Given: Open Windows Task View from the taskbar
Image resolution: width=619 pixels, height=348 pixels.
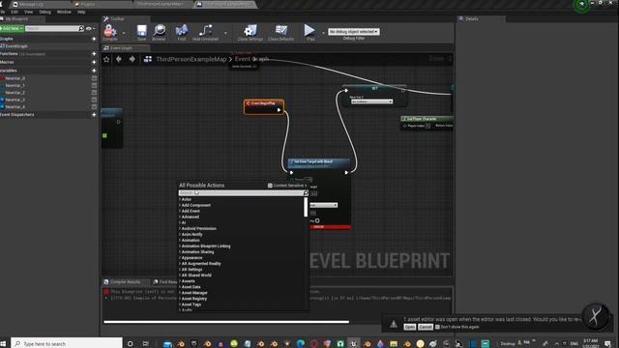Looking at the screenshot, I should [x=146, y=344].
